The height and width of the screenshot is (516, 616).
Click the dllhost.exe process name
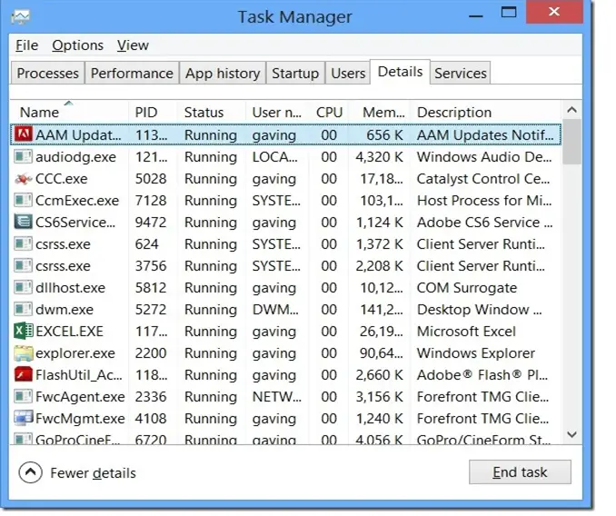tap(70, 288)
